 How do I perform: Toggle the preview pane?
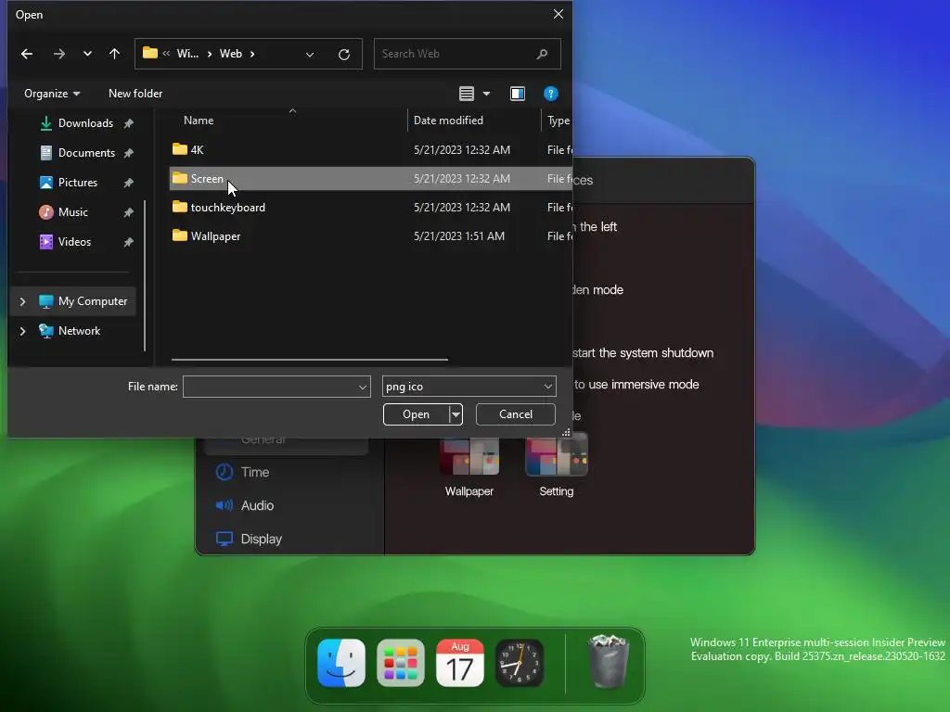point(518,94)
